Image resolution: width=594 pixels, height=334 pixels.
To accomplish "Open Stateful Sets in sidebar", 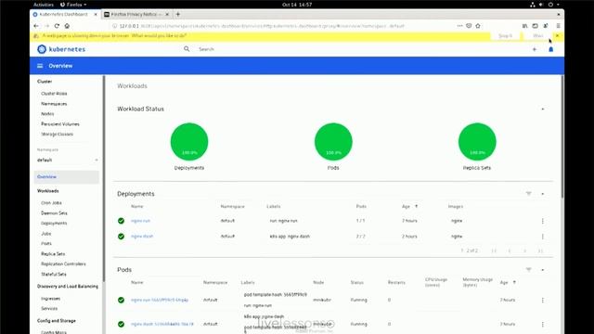I will 54,275.
